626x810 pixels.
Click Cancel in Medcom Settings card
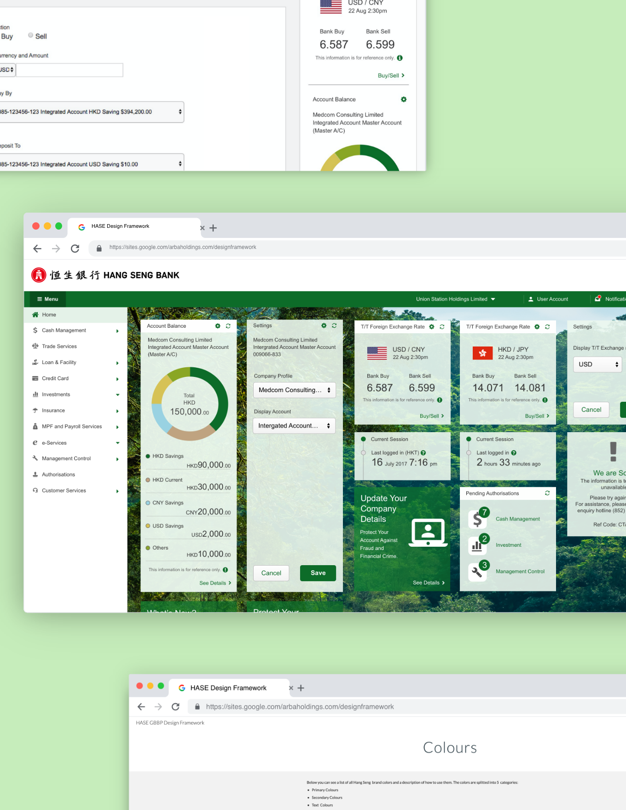click(271, 573)
